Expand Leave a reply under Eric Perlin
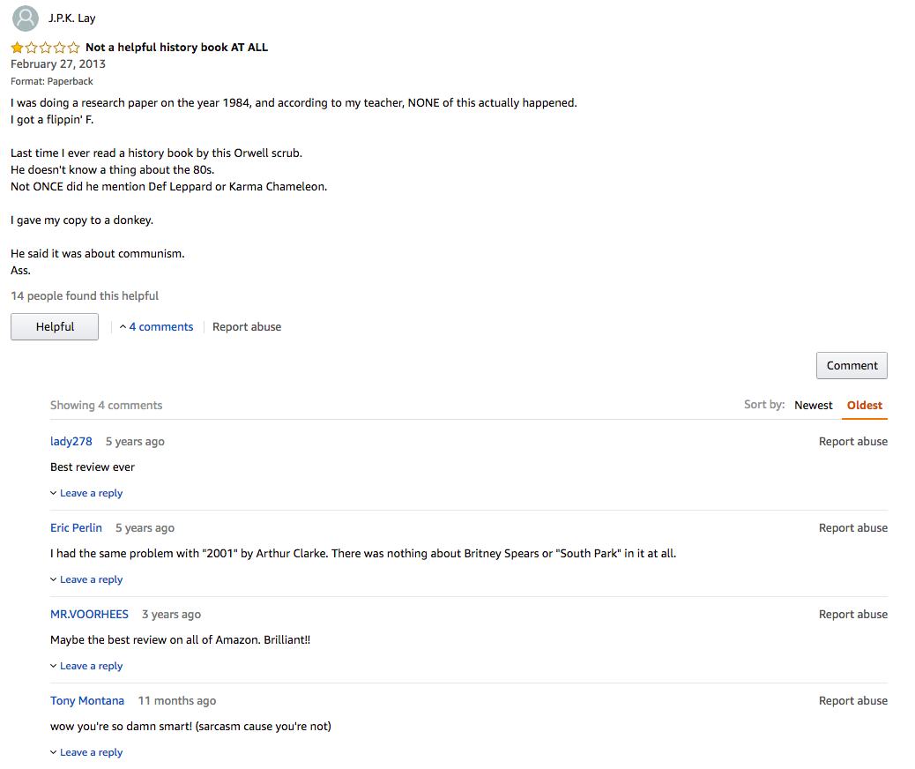The image size is (915, 769). (86, 579)
